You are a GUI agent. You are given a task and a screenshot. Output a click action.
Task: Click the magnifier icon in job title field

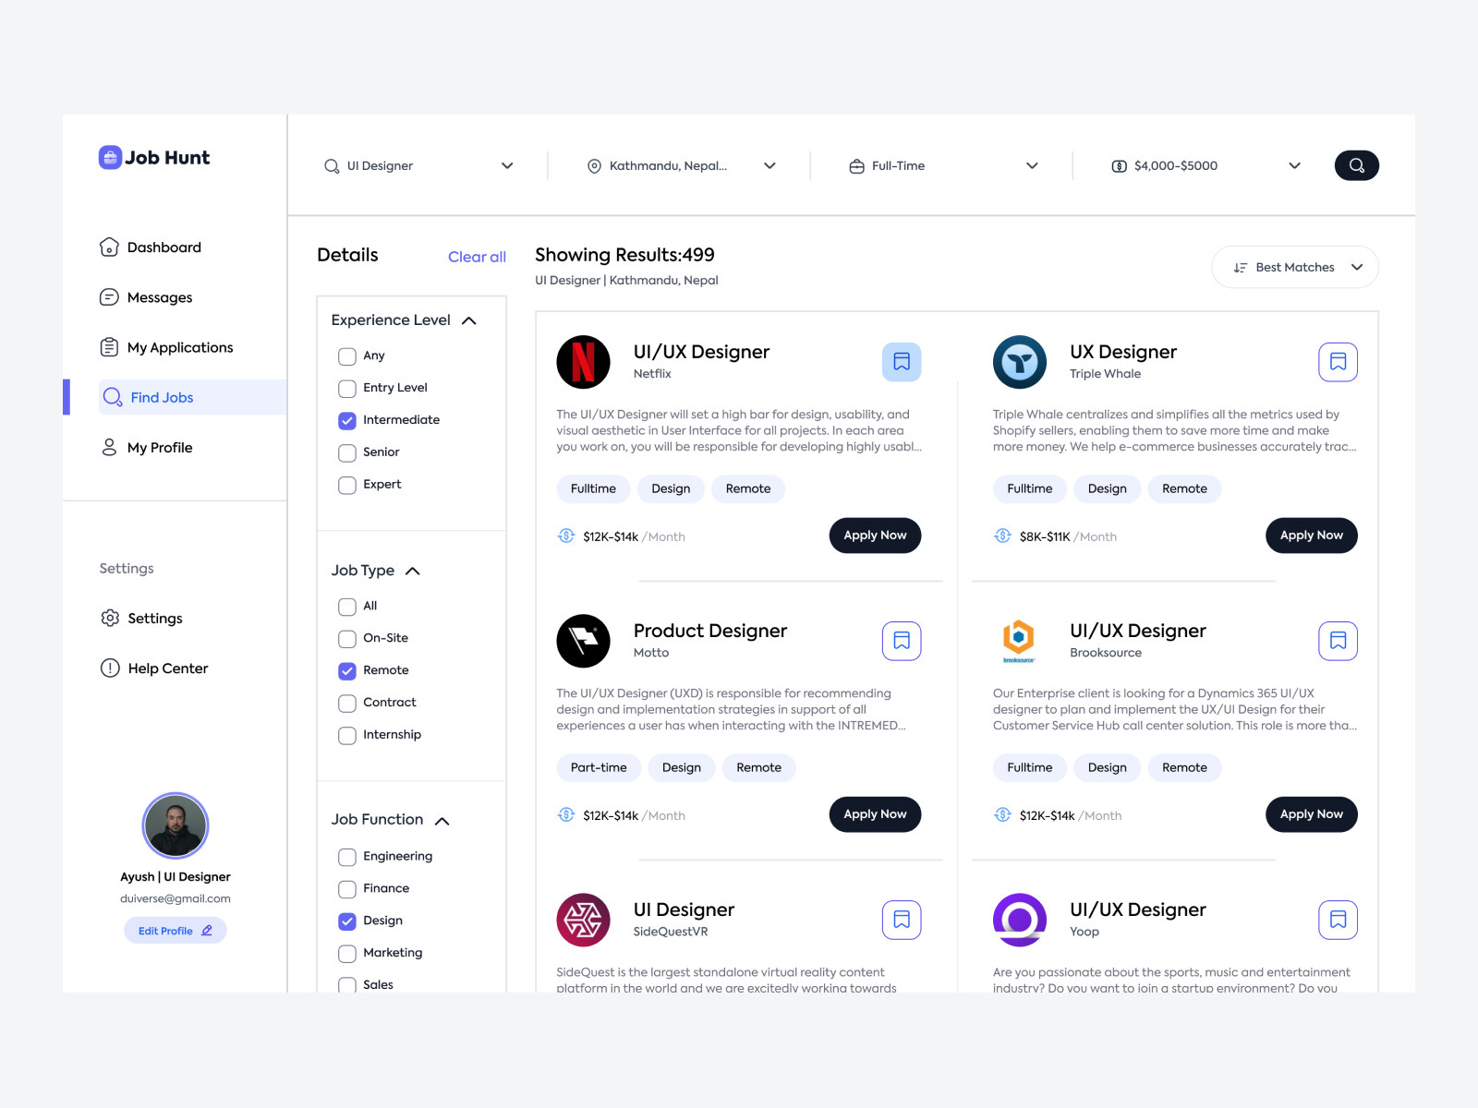[332, 166]
